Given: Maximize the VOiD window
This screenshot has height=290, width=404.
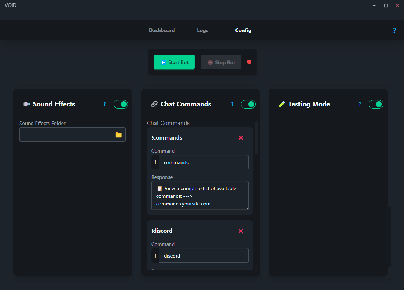Looking at the screenshot, I should [386, 5].
